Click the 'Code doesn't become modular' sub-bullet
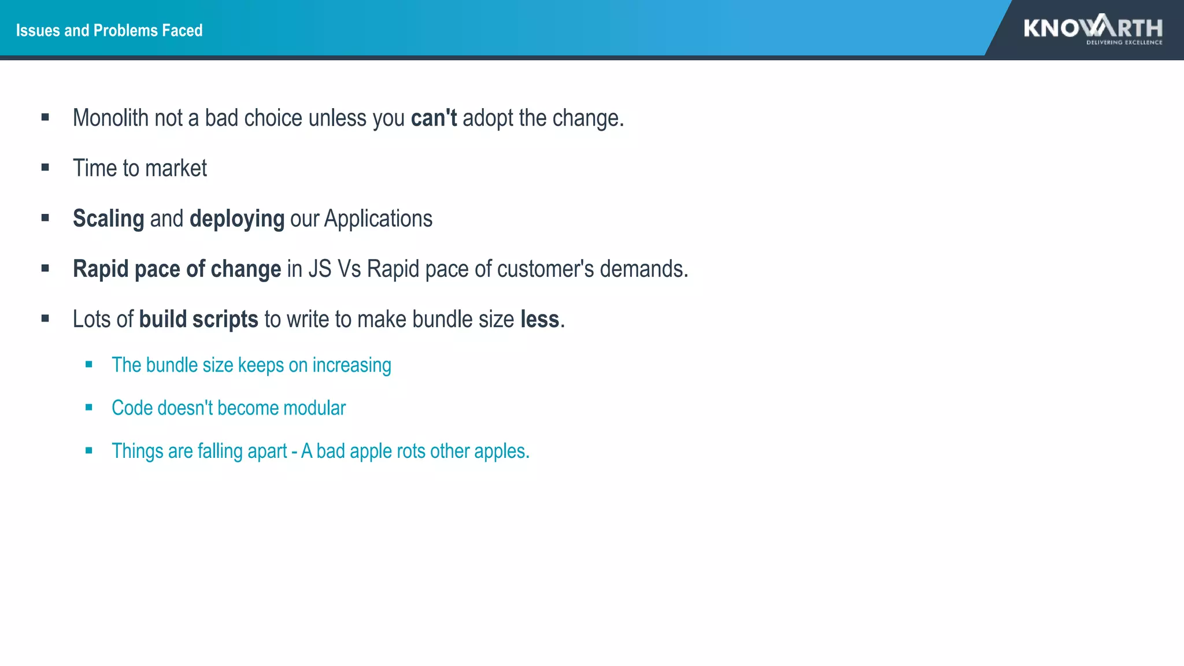 (228, 408)
